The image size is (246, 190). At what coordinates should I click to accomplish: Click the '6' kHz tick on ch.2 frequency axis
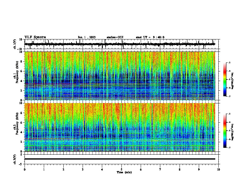tap(21, 122)
